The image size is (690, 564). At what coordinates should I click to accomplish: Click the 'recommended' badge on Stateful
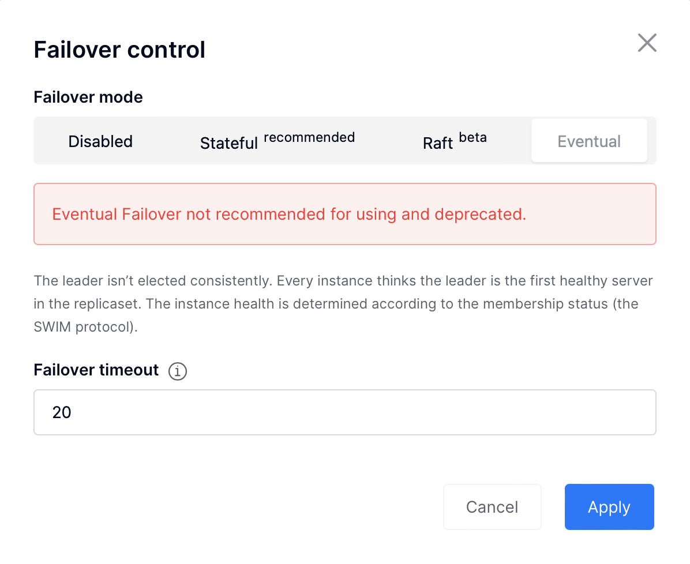(x=309, y=137)
